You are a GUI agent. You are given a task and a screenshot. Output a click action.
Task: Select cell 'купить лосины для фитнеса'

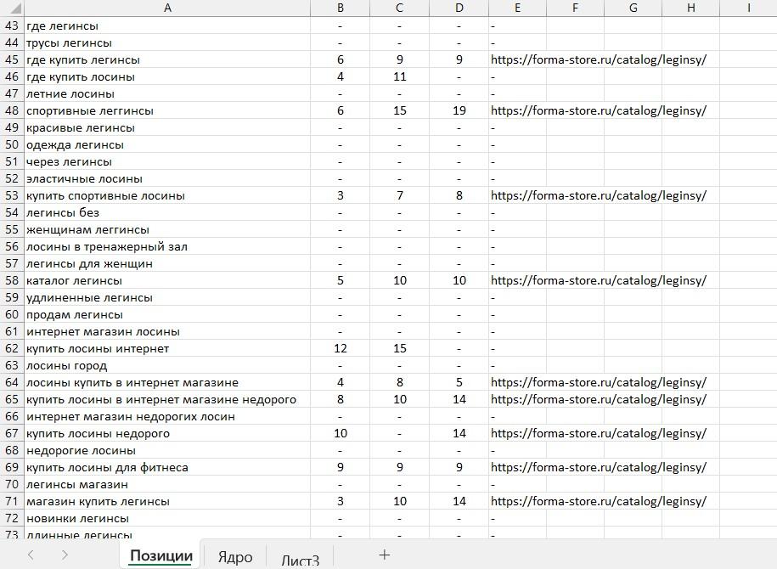(167, 467)
